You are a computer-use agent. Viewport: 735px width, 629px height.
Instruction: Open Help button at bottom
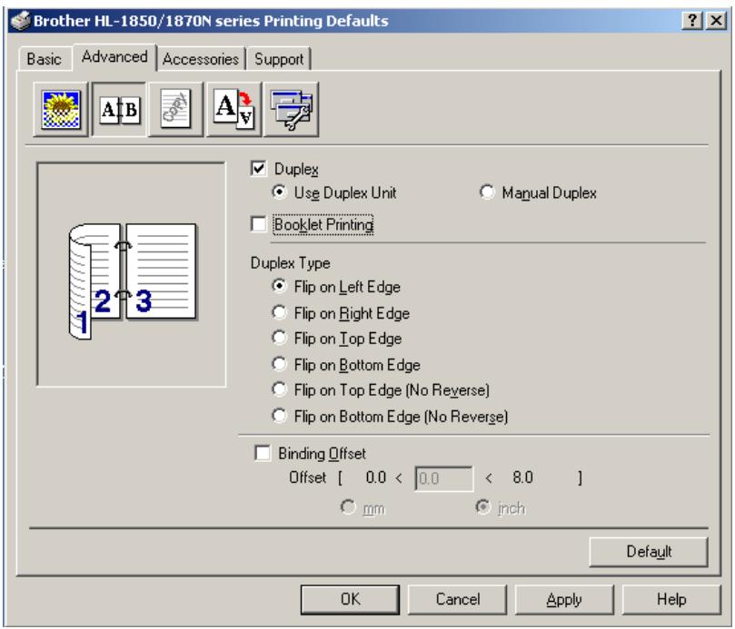(x=671, y=599)
